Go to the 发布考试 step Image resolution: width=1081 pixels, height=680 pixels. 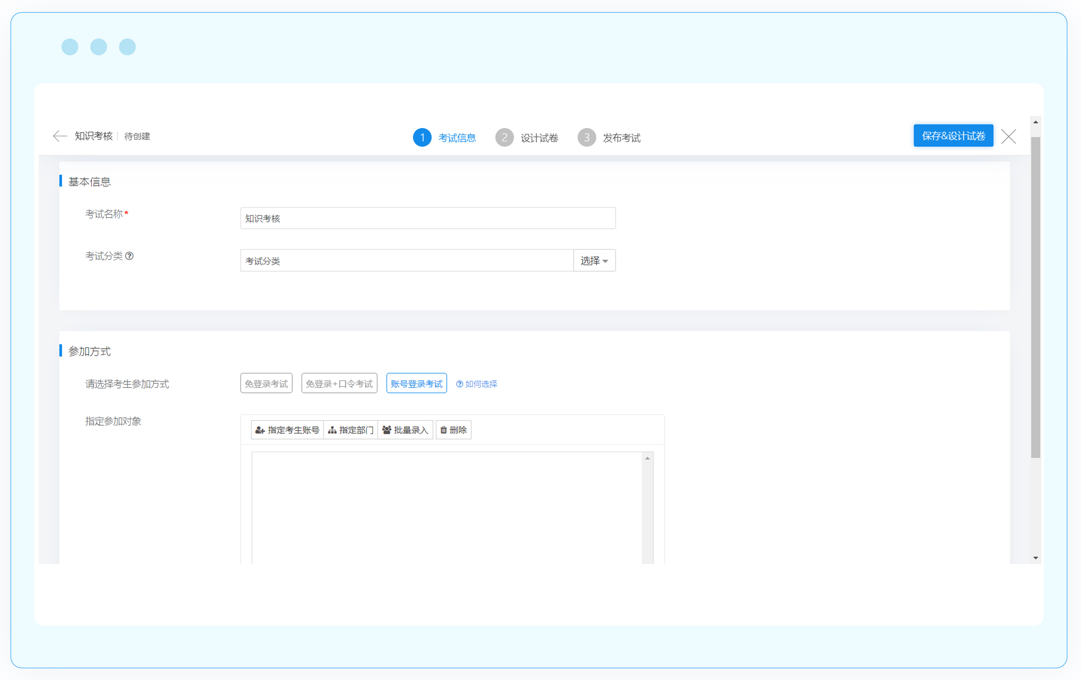tap(621, 138)
